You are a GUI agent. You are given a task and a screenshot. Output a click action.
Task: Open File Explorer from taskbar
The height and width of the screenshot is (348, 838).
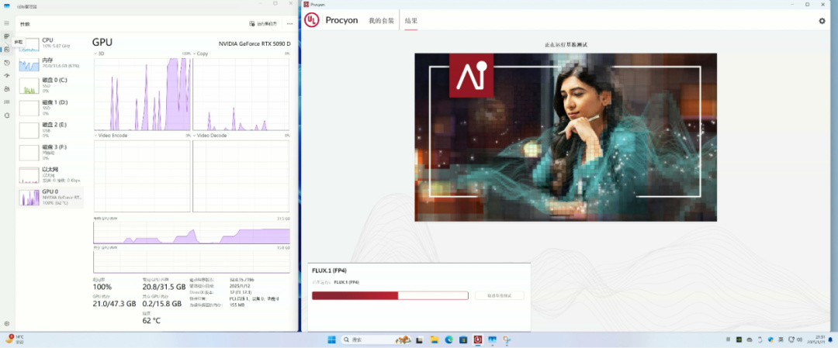(x=435, y=339)
